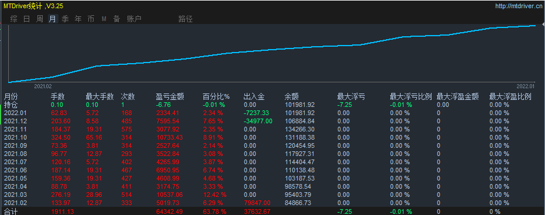Click the withdrawal value -7237.33
The width and height of the screenshot is (545, 215).
[256, 113]
